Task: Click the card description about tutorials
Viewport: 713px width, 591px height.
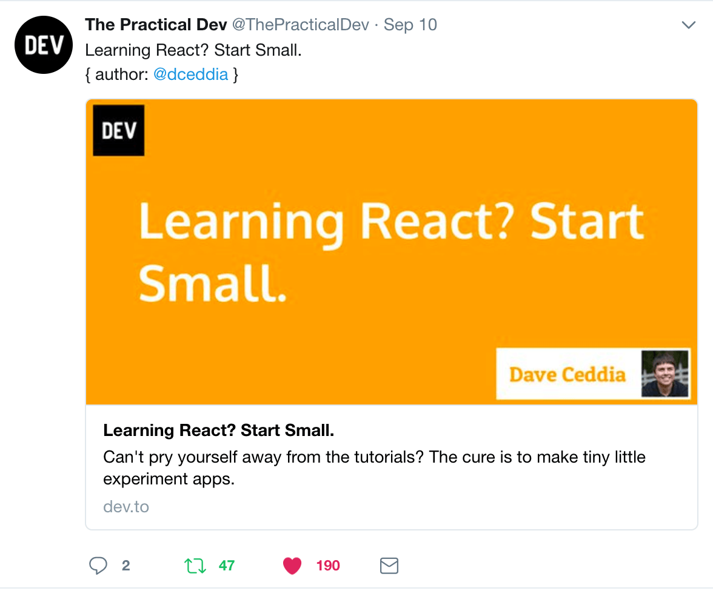Action: (374, 468)
